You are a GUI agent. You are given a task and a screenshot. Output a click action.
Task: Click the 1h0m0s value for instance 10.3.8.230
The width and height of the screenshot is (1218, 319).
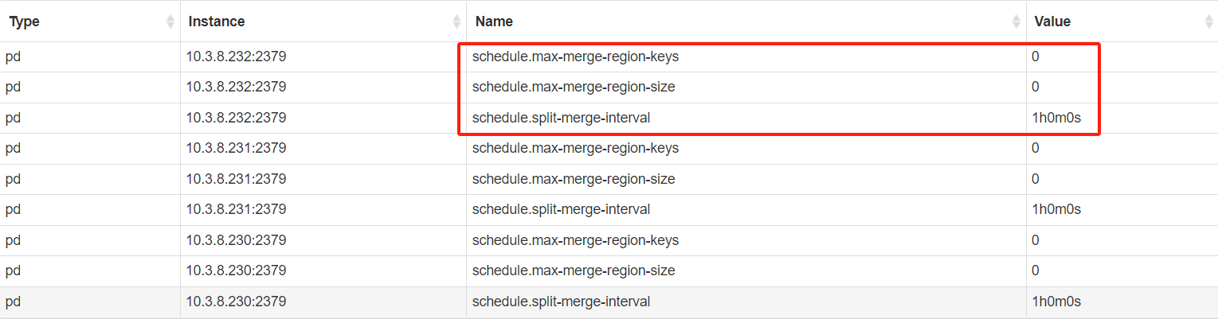pos(1056,301)
